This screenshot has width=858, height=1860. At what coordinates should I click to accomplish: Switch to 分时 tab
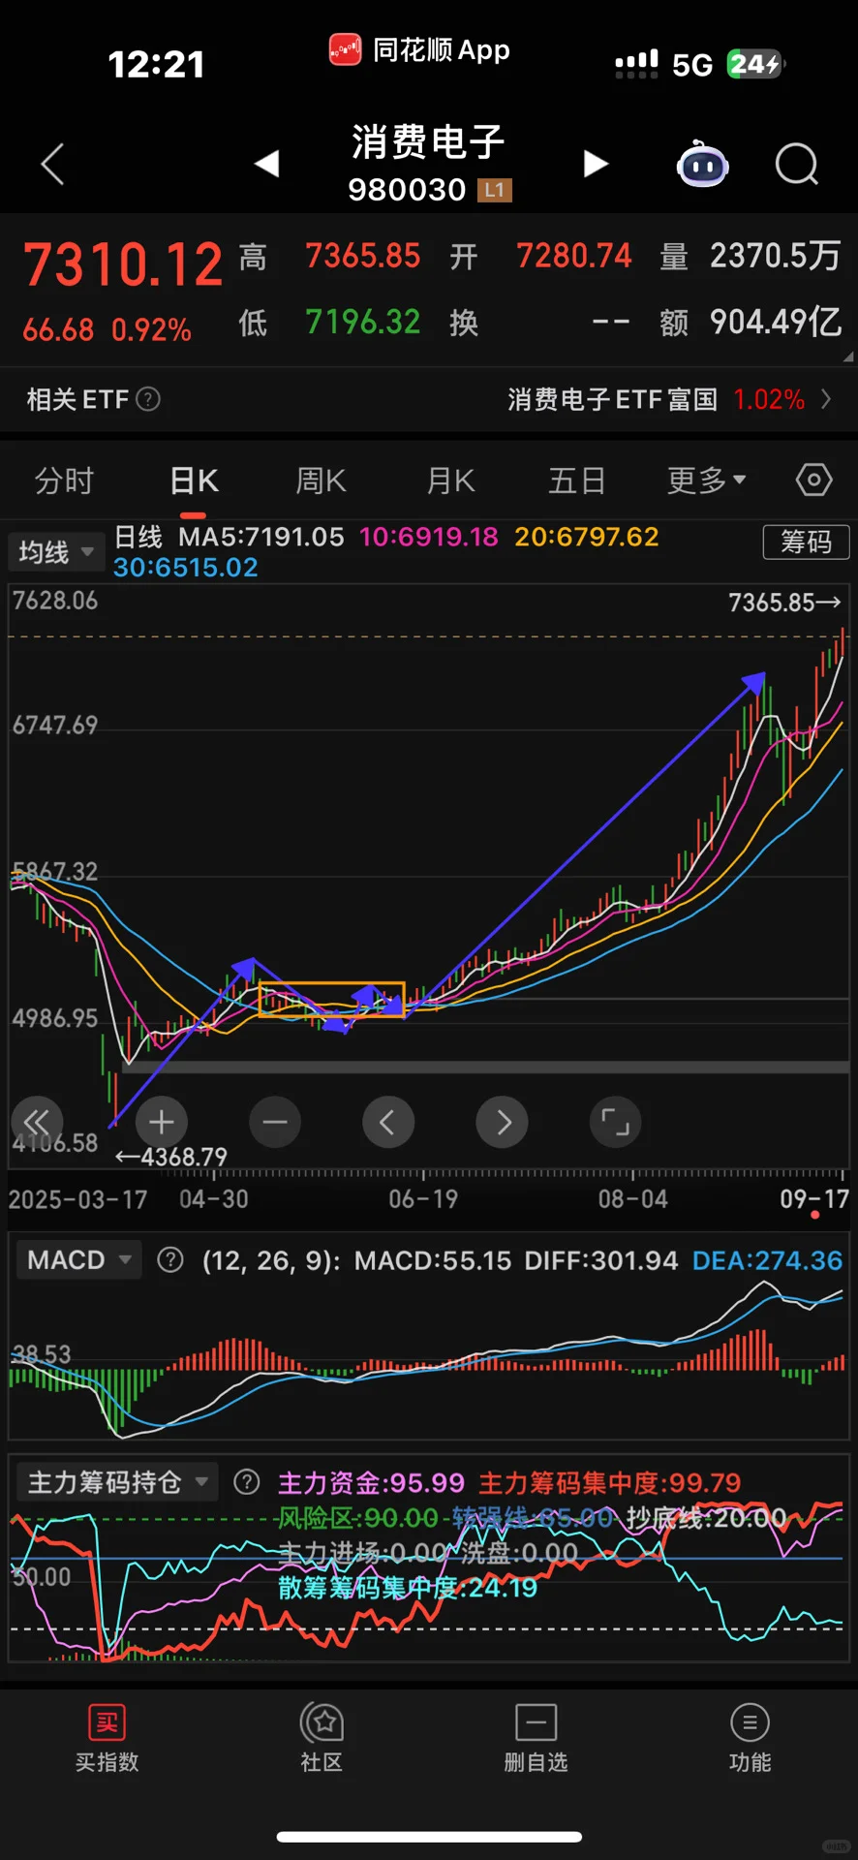pos(64,480)
